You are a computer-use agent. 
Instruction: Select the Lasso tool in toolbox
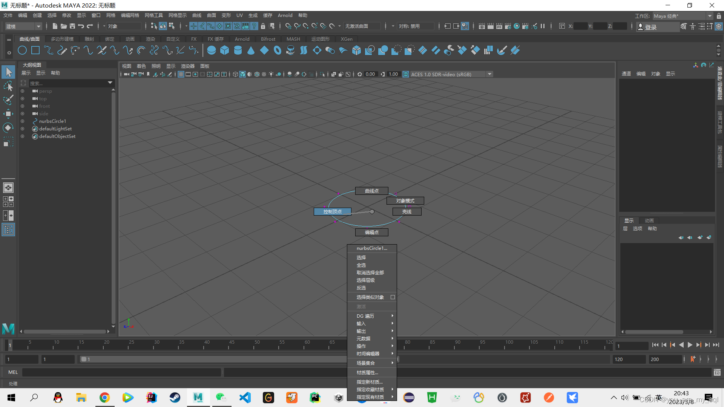(8, 86)
